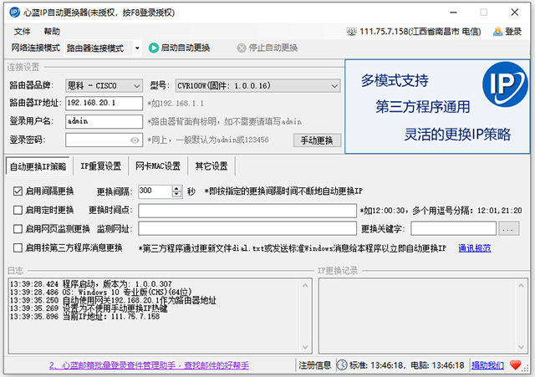Click 启动自动更换 button
Image resolution: width=535 pixels, height=377 pixels.
pos(180,48)
